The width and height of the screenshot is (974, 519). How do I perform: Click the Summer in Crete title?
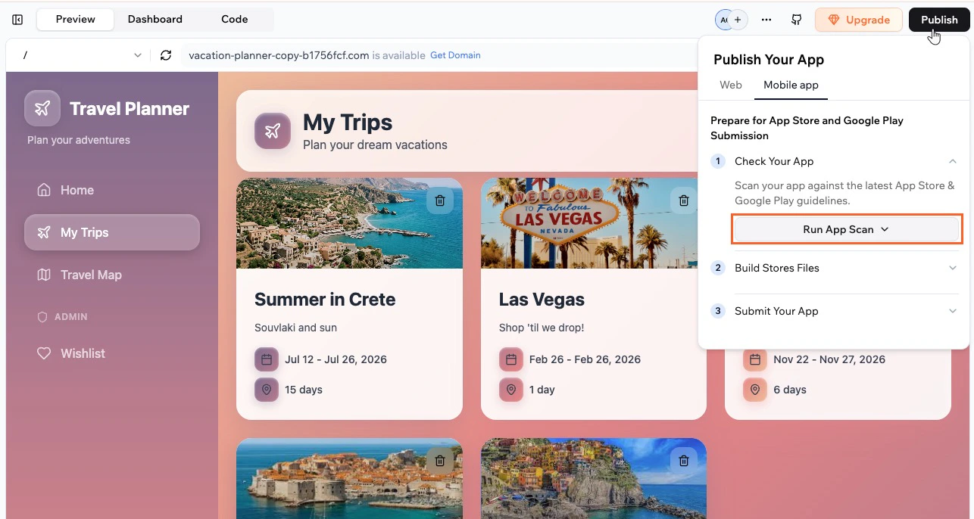pos(325,300)
